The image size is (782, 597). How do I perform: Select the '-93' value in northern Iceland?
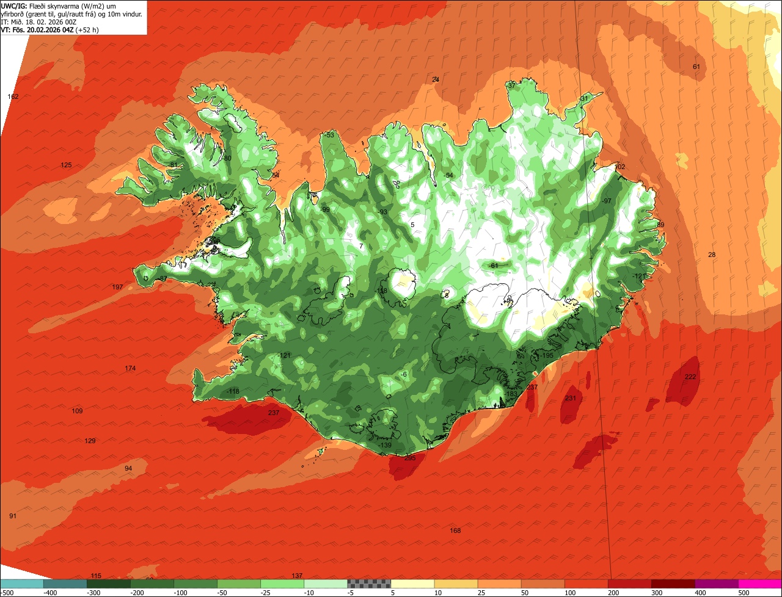(382, 212)
